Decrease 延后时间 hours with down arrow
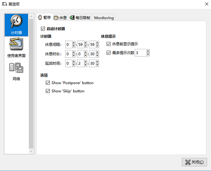Viewport: 211px width, 171px height. click(73, 65)
